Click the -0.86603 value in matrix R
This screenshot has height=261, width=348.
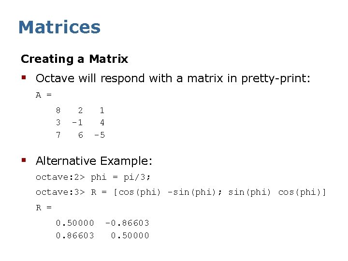(127, 223)
